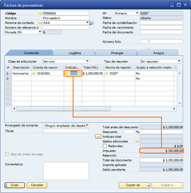Image resolution: width=191 pixels, height=193 pixels.
Task: Click the Gastos adicionales link arrow
Action: coord(137,141)
